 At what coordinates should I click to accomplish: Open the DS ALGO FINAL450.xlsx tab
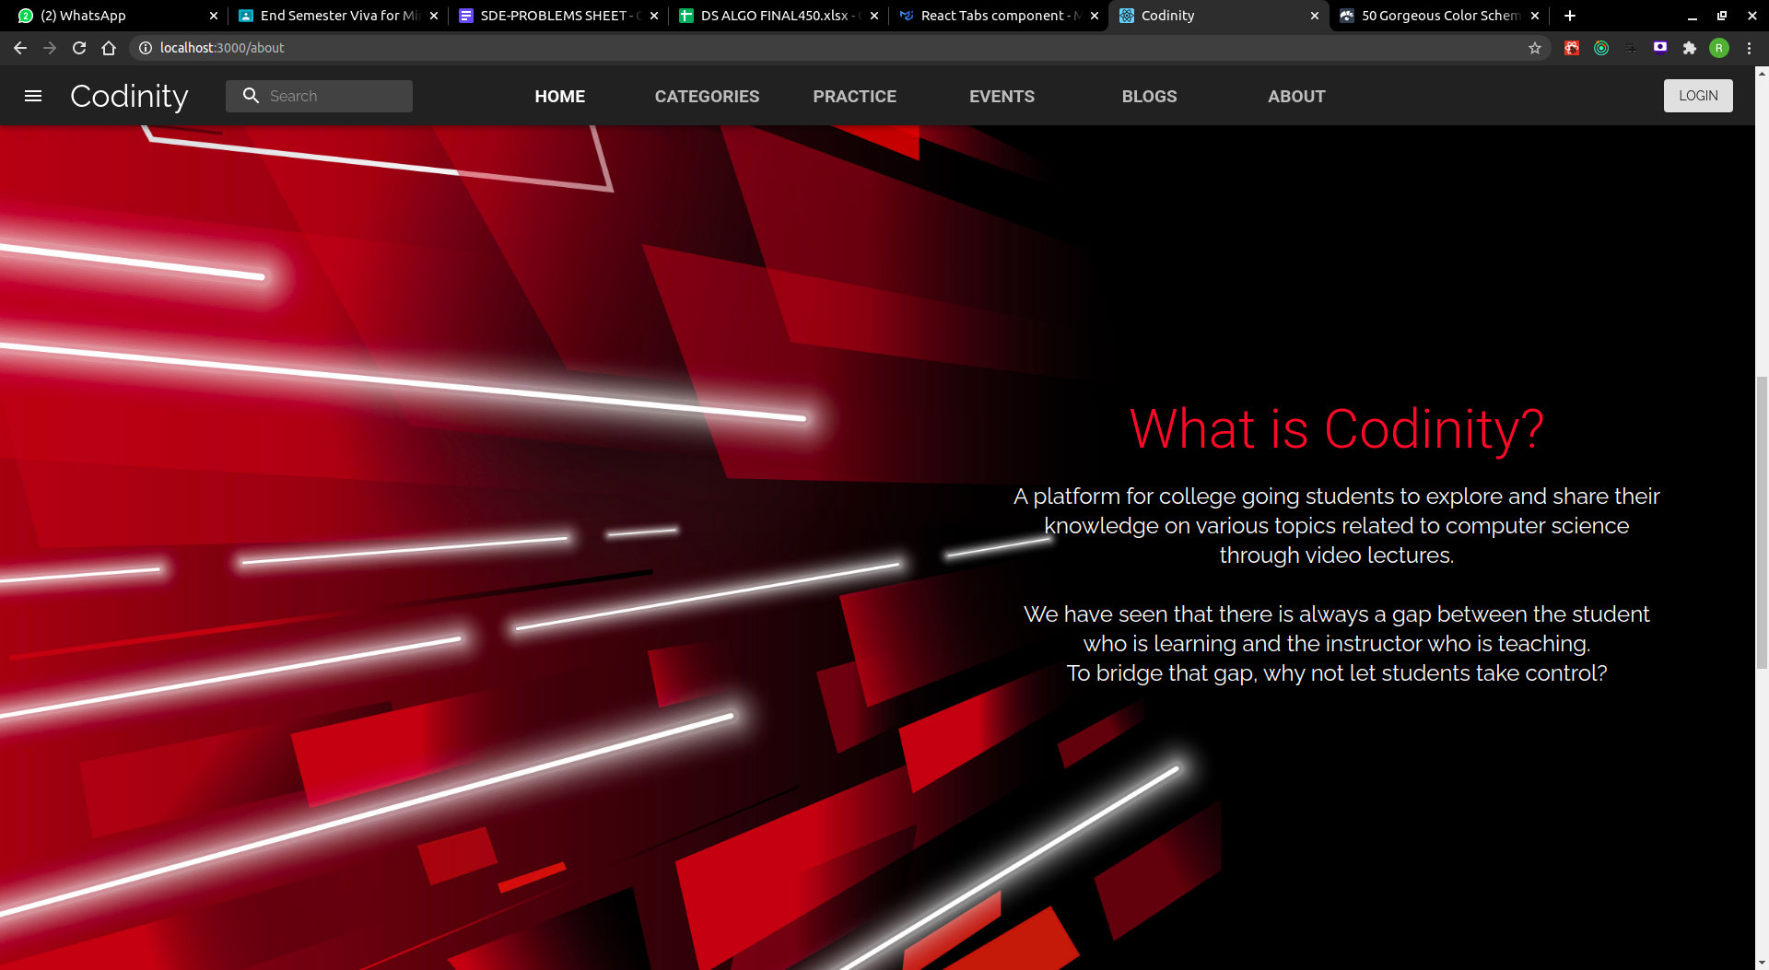774,15
